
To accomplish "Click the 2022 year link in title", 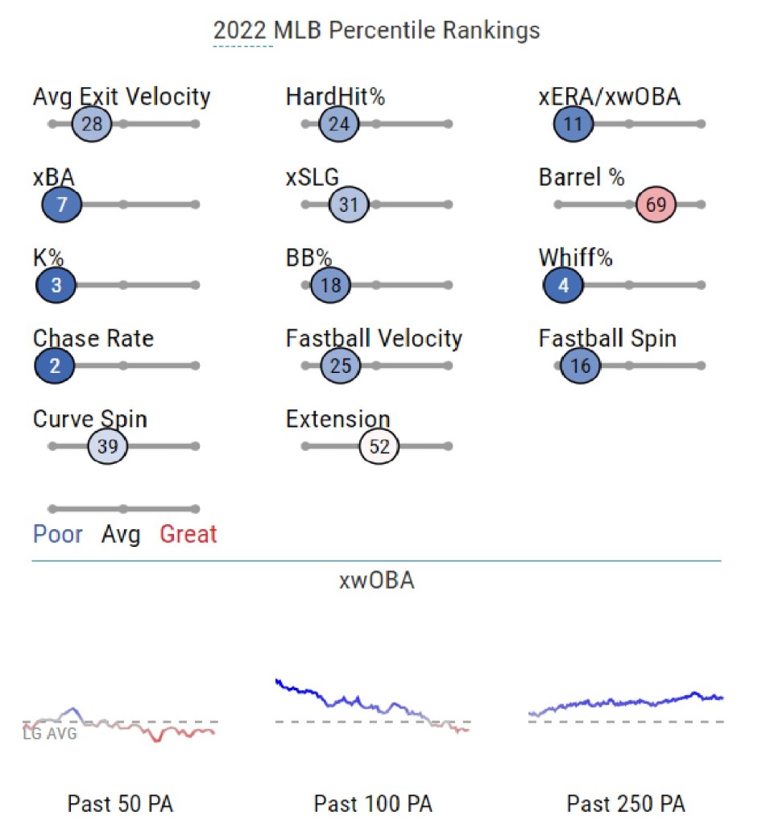I will coord(242,31).
